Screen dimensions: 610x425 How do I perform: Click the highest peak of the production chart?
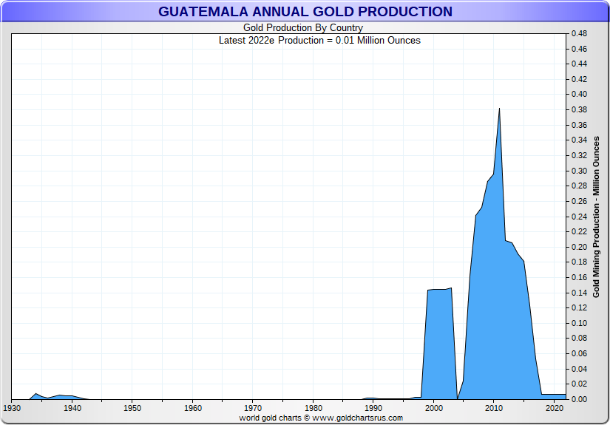(x=500, y=111)
